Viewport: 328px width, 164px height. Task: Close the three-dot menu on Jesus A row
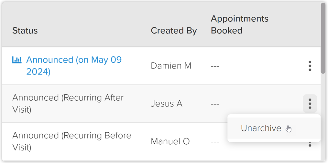310,104
